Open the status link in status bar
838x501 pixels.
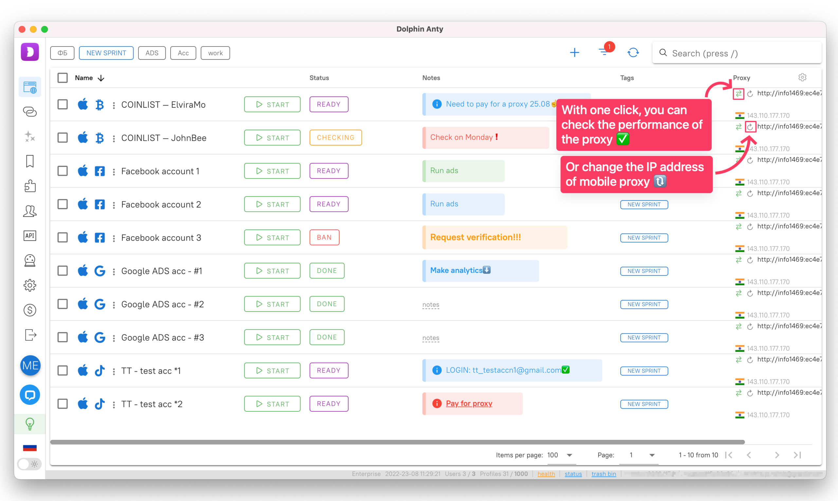click(x=573, y=474)
